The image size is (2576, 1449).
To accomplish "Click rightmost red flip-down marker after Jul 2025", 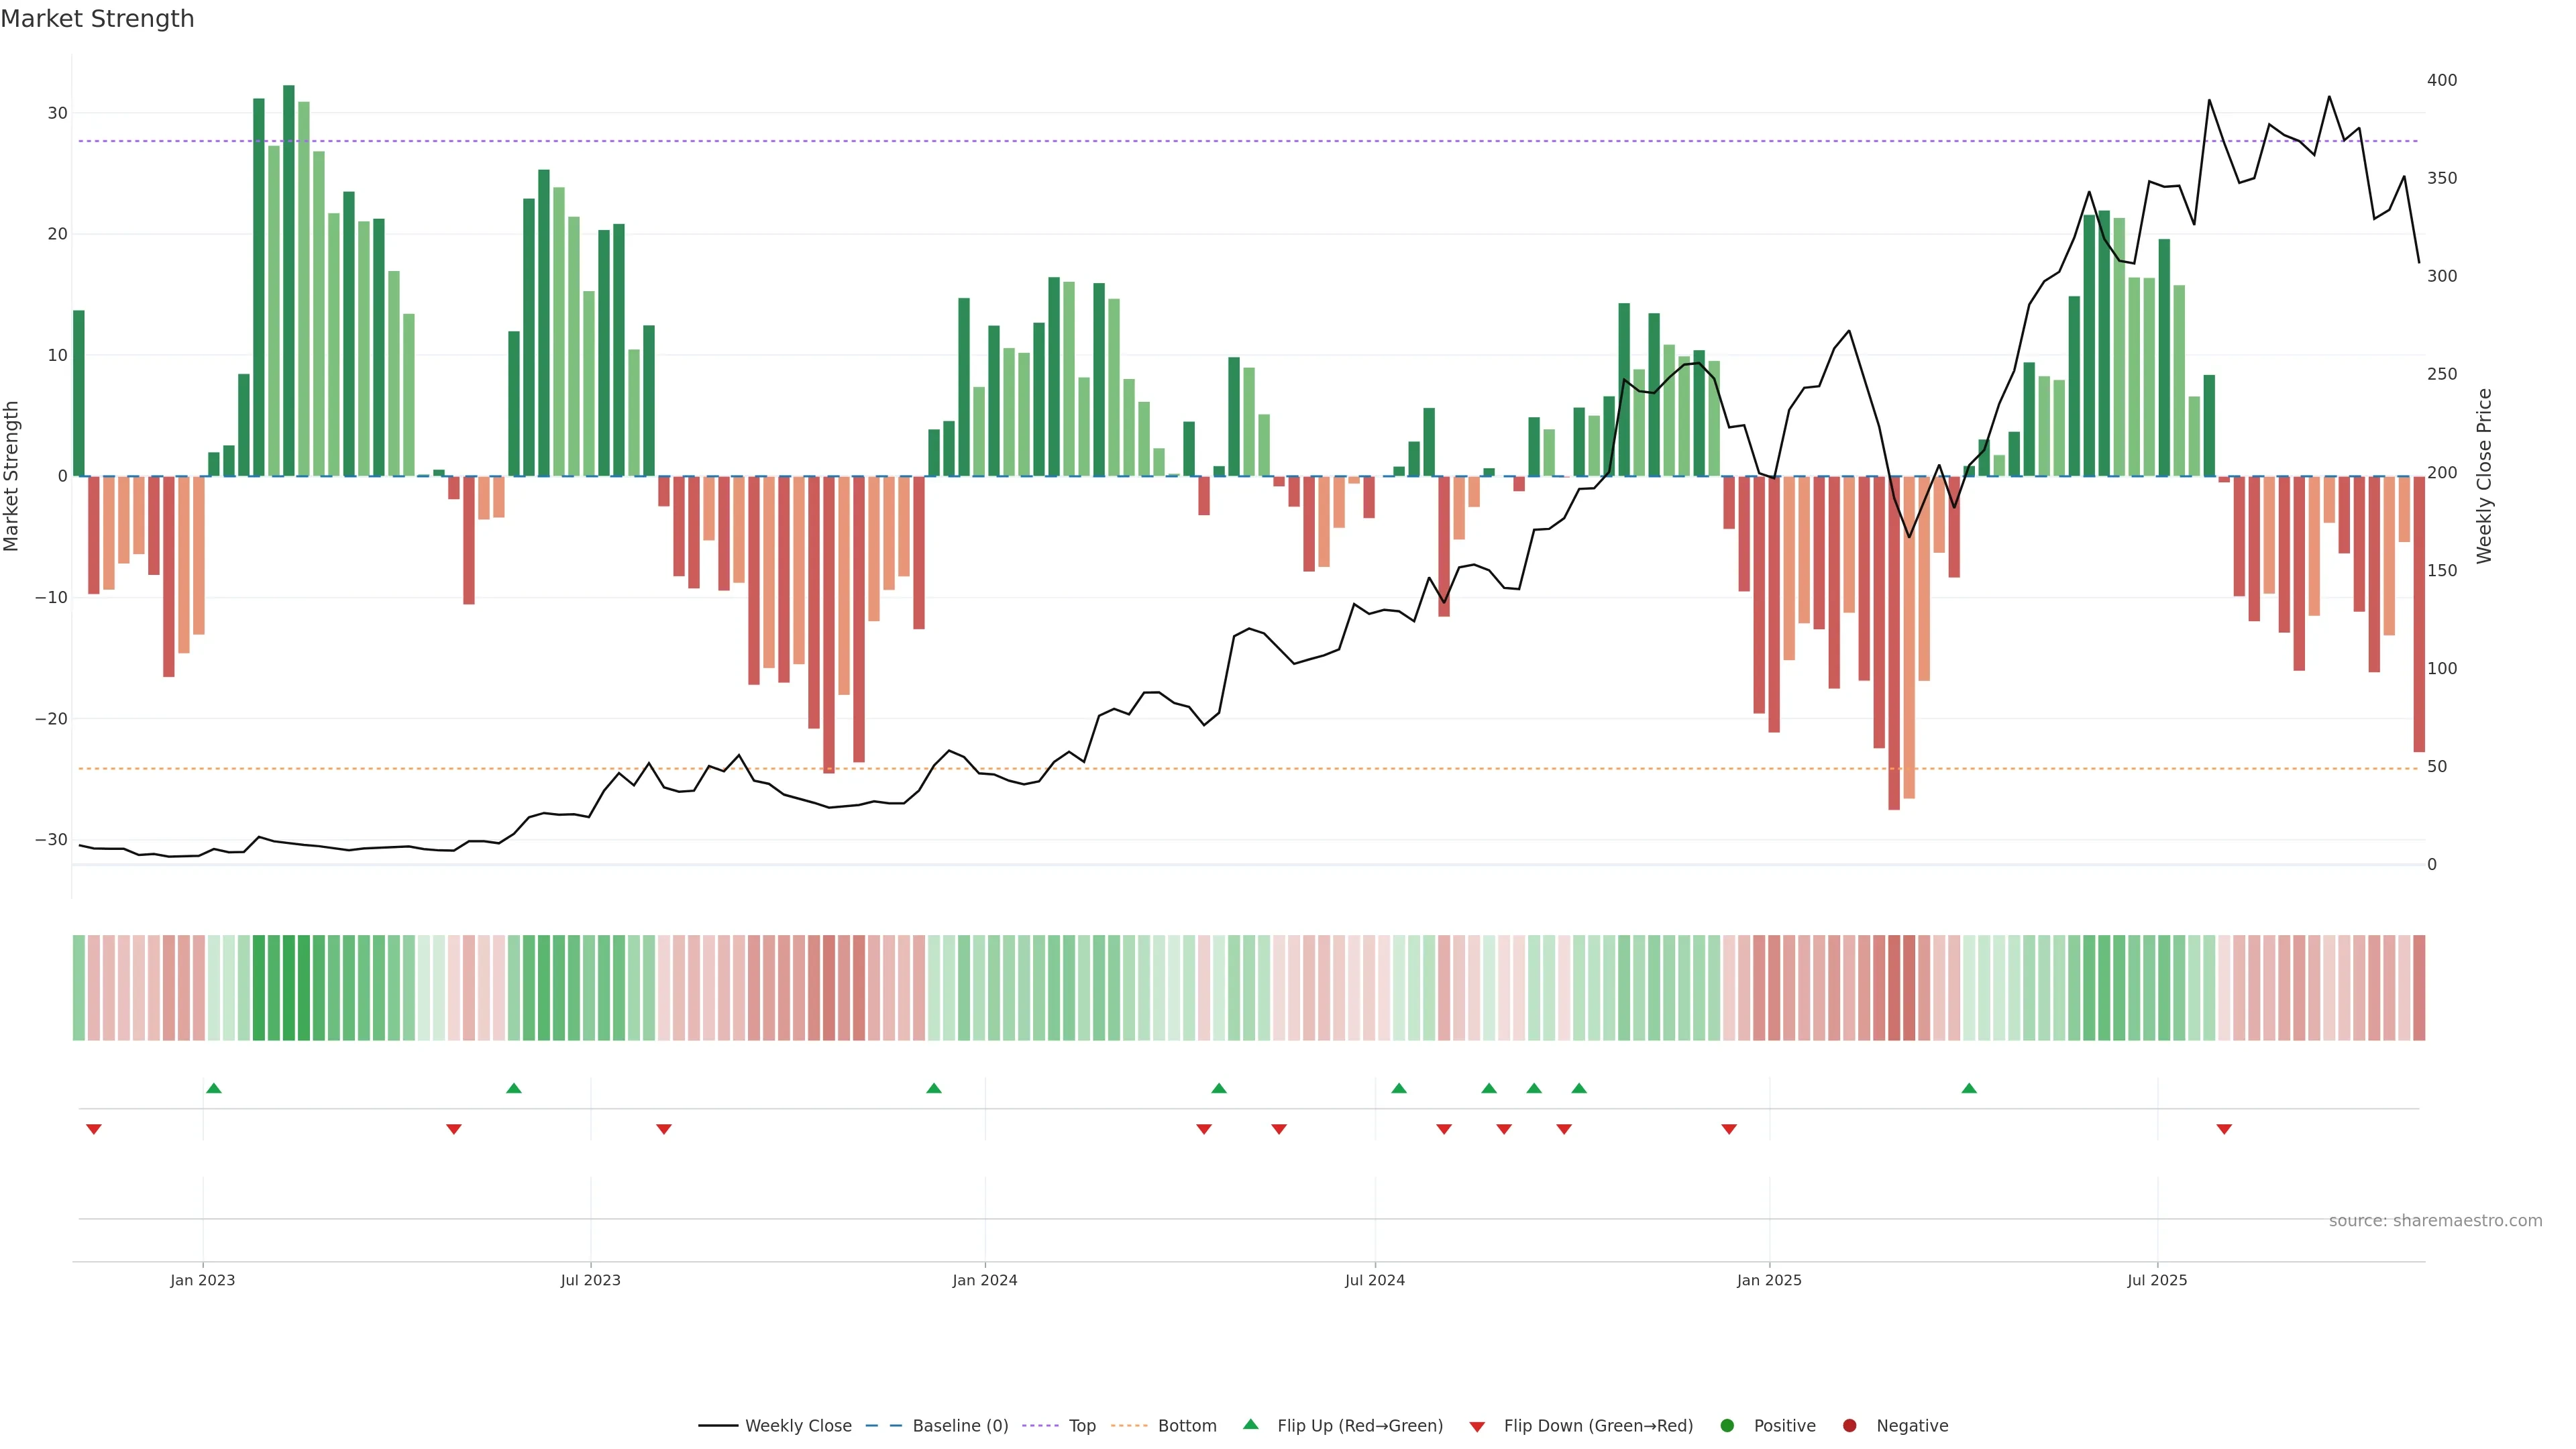I will point(2224,1129).
